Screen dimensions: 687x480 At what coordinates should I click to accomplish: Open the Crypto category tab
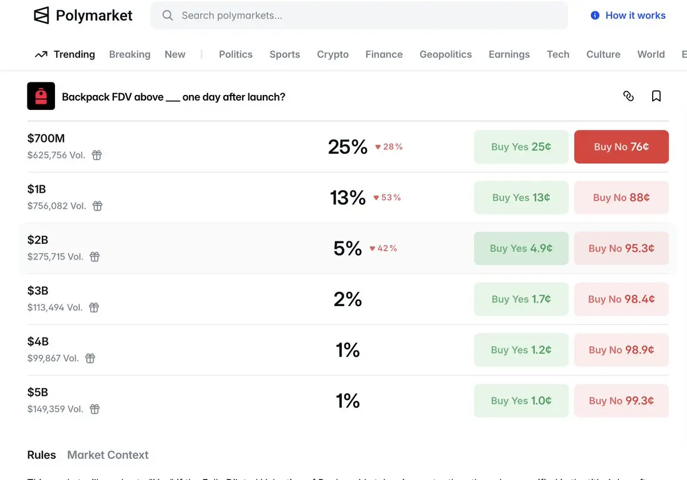[333, 54]
